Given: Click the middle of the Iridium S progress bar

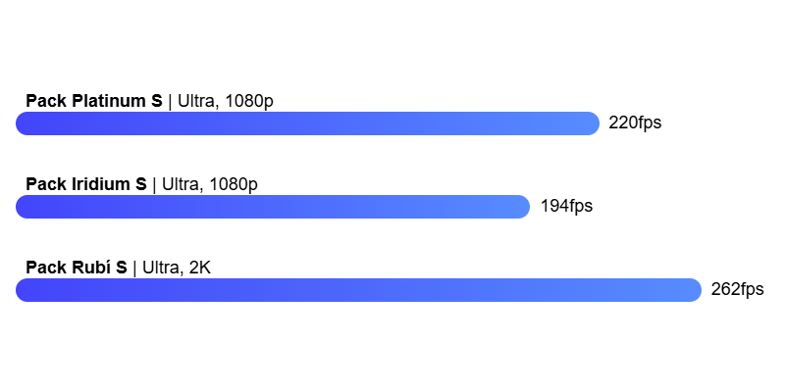Looking at the screenshot, I should (x=273, y=207).
